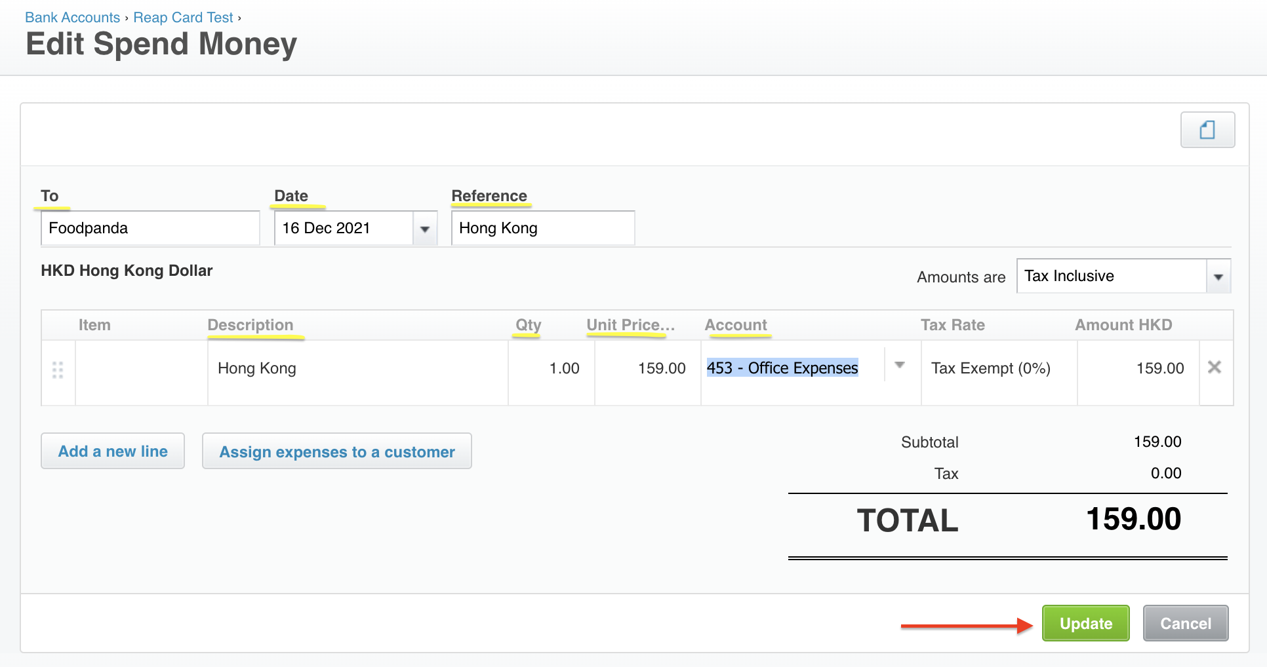
Task: Grab the row drag handle icon
Action: pyautogui.click(x=58, y=370)
